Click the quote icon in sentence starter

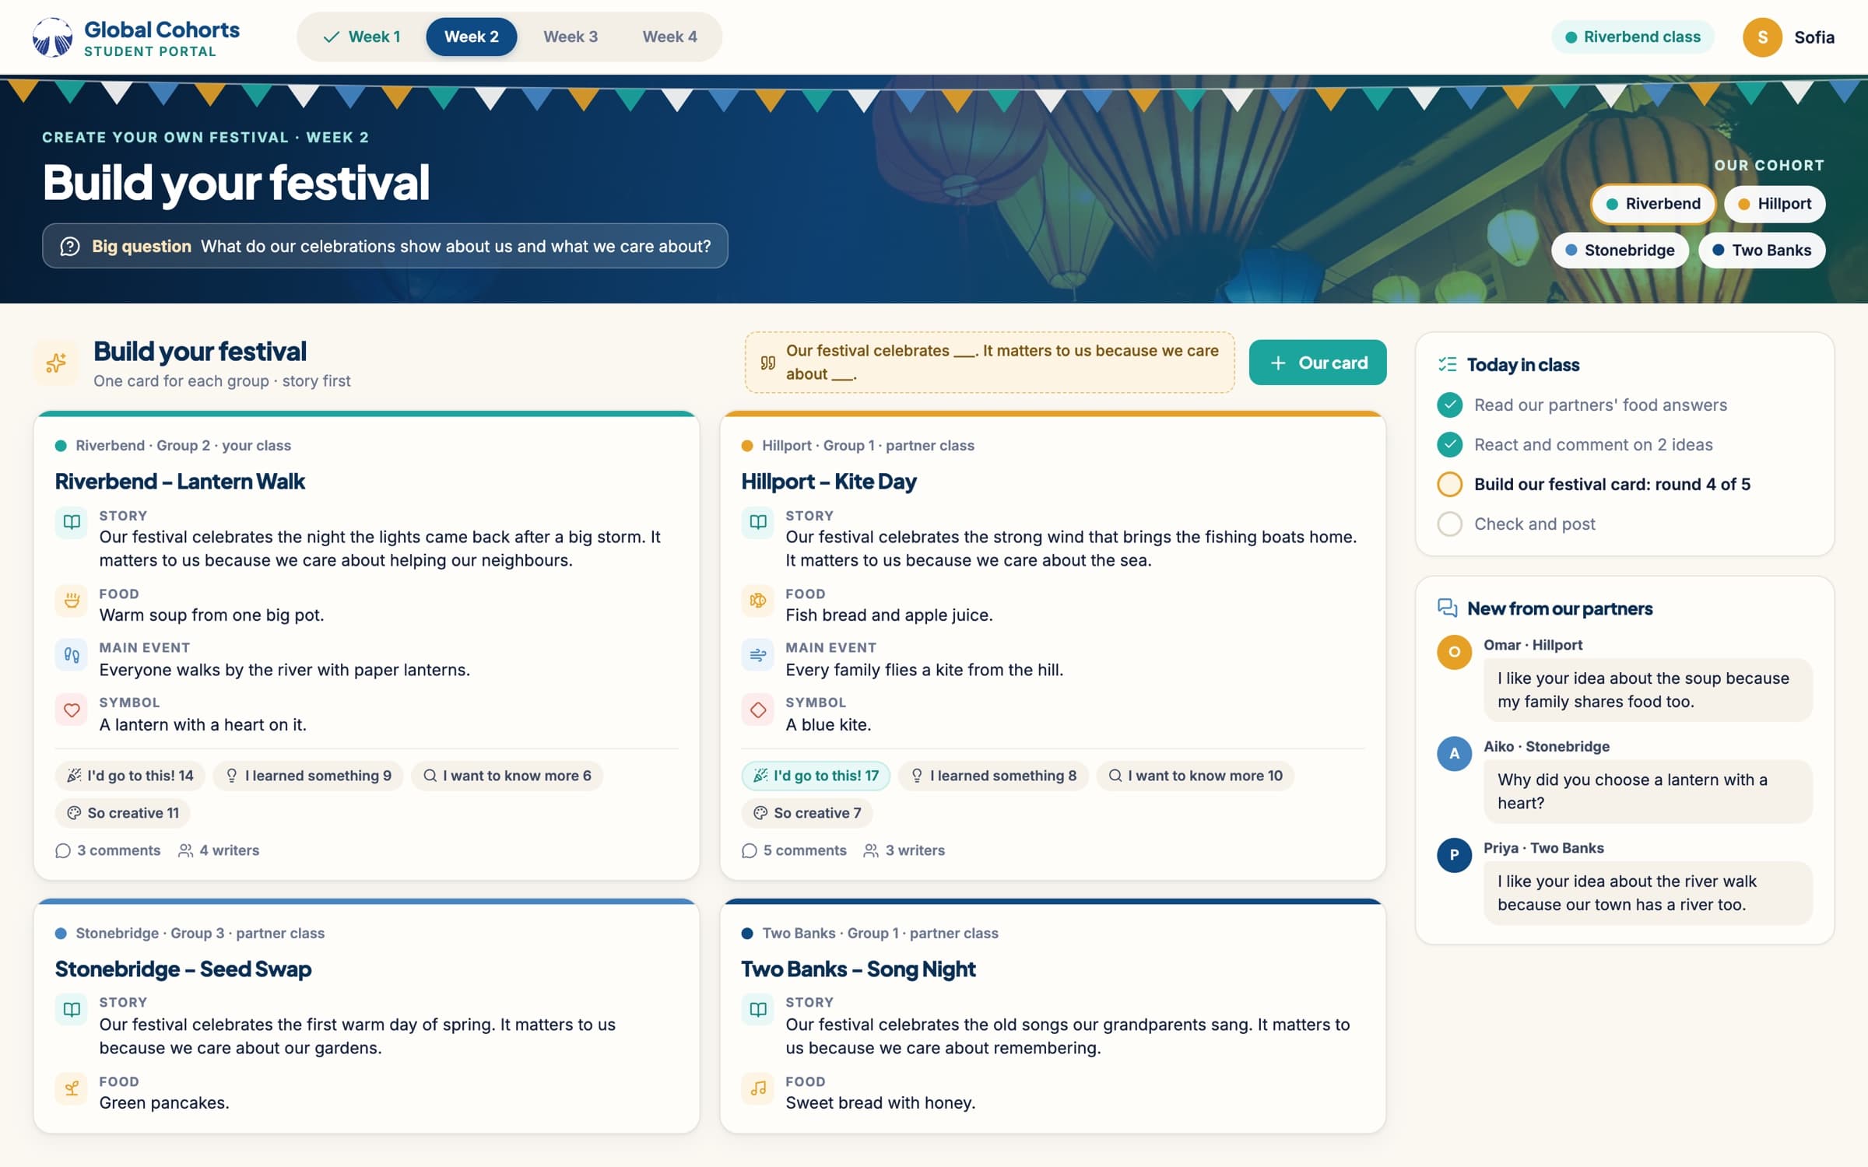click(767, 363)
